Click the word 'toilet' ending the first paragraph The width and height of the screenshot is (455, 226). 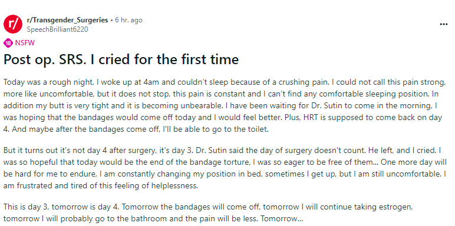pyautogui.click(x=258, y=129)
